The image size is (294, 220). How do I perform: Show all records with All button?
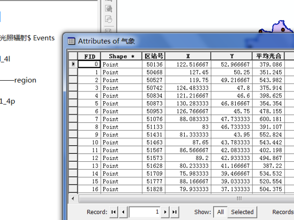(220, 212)
